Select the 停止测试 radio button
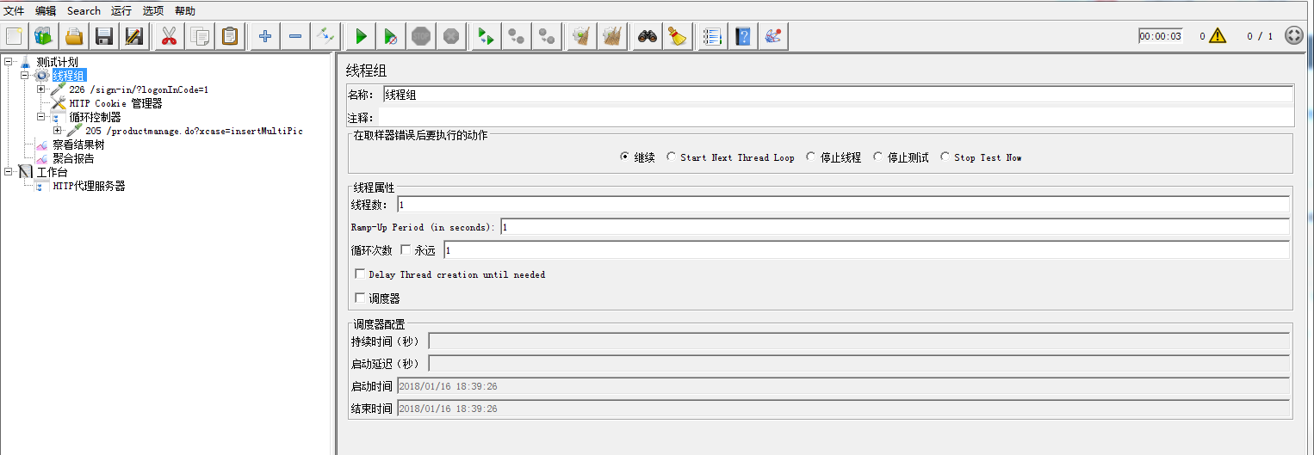 pos(878,157)
